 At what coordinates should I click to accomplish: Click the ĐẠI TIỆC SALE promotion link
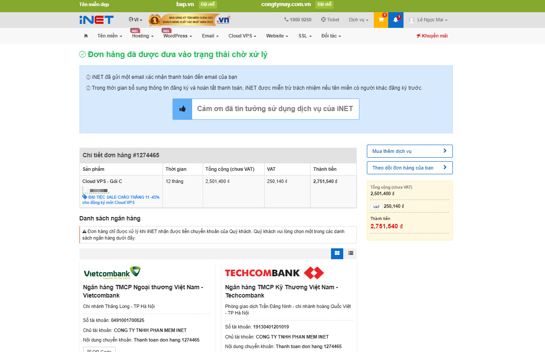(x=121, y=200)
